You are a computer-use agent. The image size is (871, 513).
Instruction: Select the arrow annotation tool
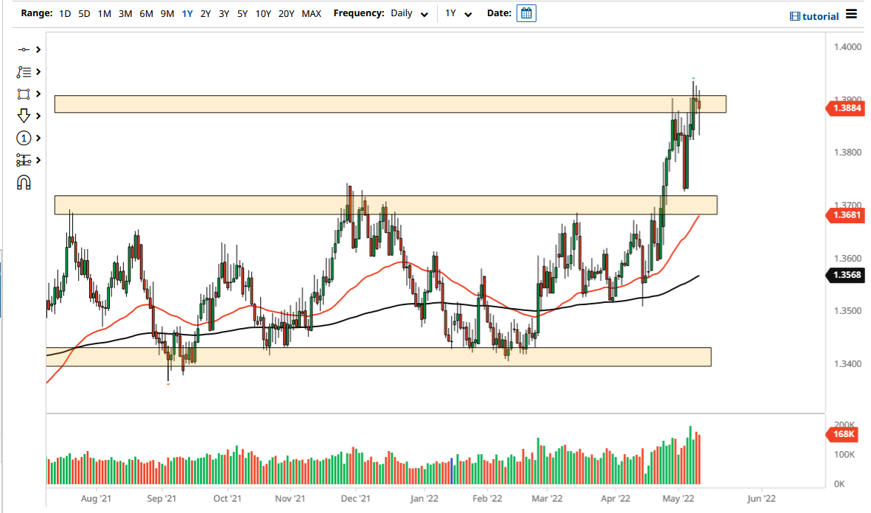22,116
